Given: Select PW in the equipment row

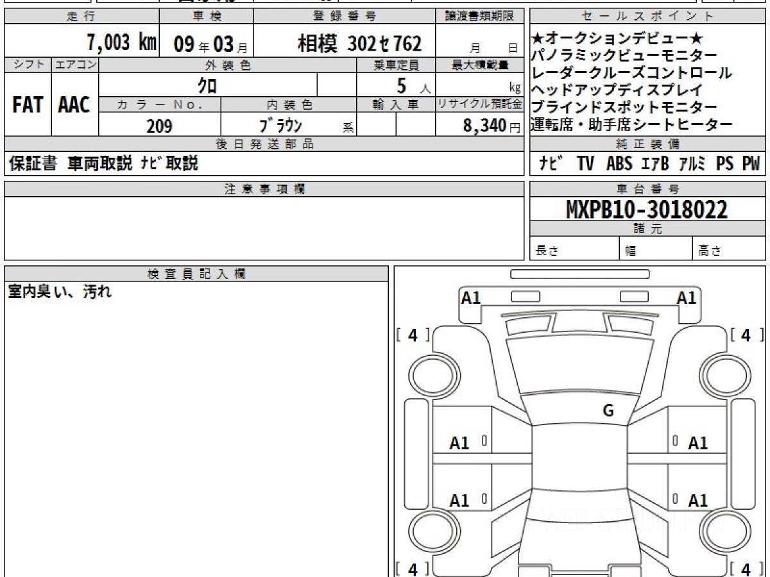Looking at the screenshot, I should pos(751,164).
